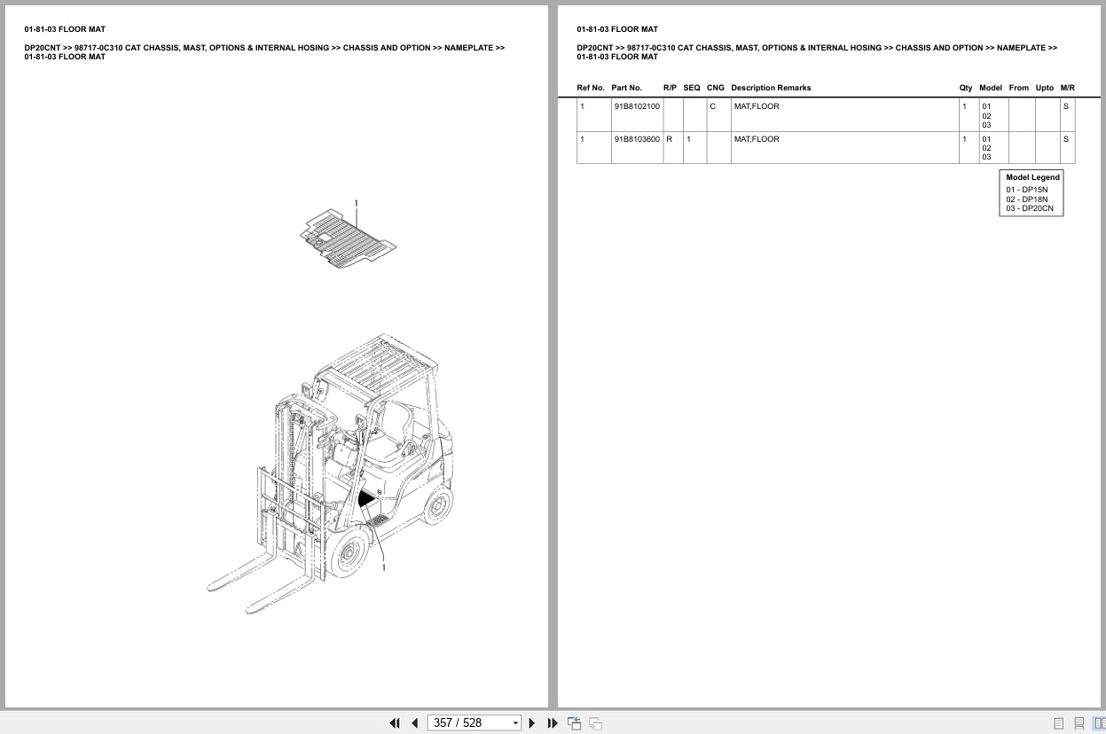The width and height of the screenshot is (1106, 734).
Task: Click the S value in the 91B8103600 row
Action: tap(1066, 139)
